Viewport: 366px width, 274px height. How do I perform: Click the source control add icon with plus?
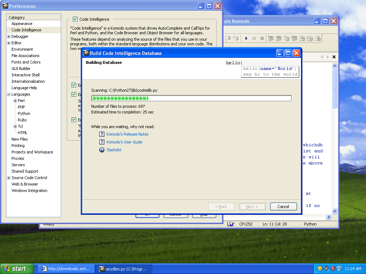tap(271, 38)
